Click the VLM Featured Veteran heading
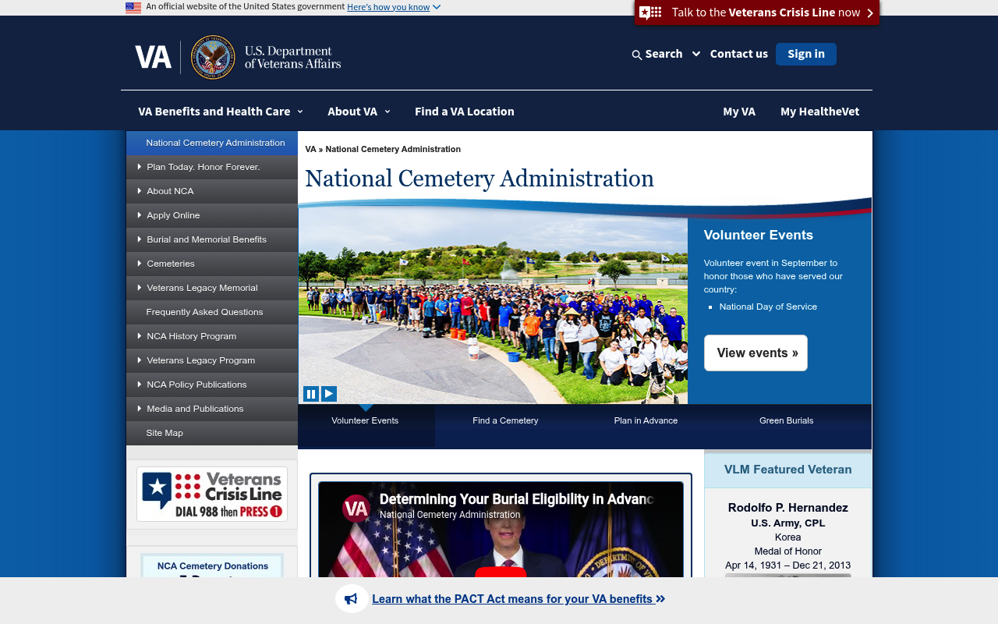Screen dimensions: 998x624 coord(787,470)
